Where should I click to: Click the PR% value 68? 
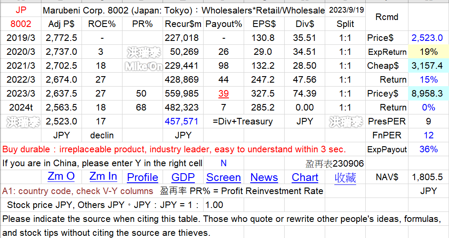click(x=143, y=107)
